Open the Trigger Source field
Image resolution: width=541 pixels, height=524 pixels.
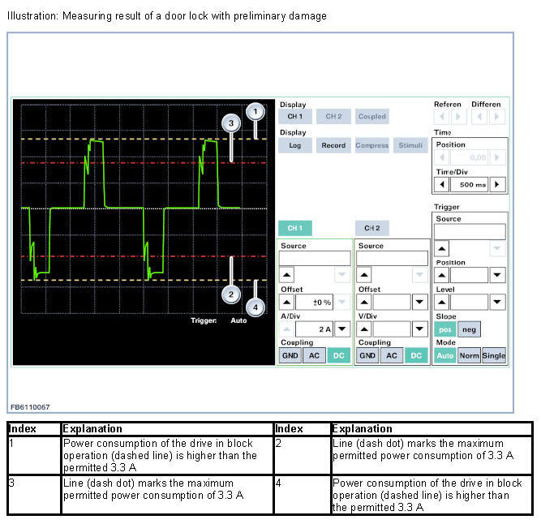point(470,231)
